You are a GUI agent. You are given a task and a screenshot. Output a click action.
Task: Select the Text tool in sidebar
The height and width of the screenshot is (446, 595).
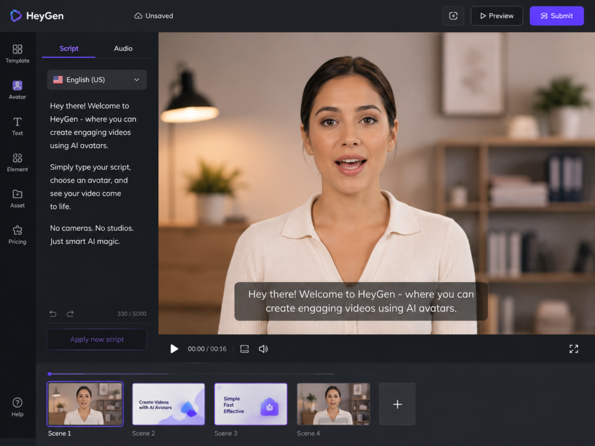17,126
